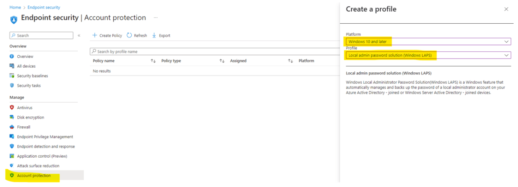
Task: Click the Assigned column header
Action: pos(238,61)
